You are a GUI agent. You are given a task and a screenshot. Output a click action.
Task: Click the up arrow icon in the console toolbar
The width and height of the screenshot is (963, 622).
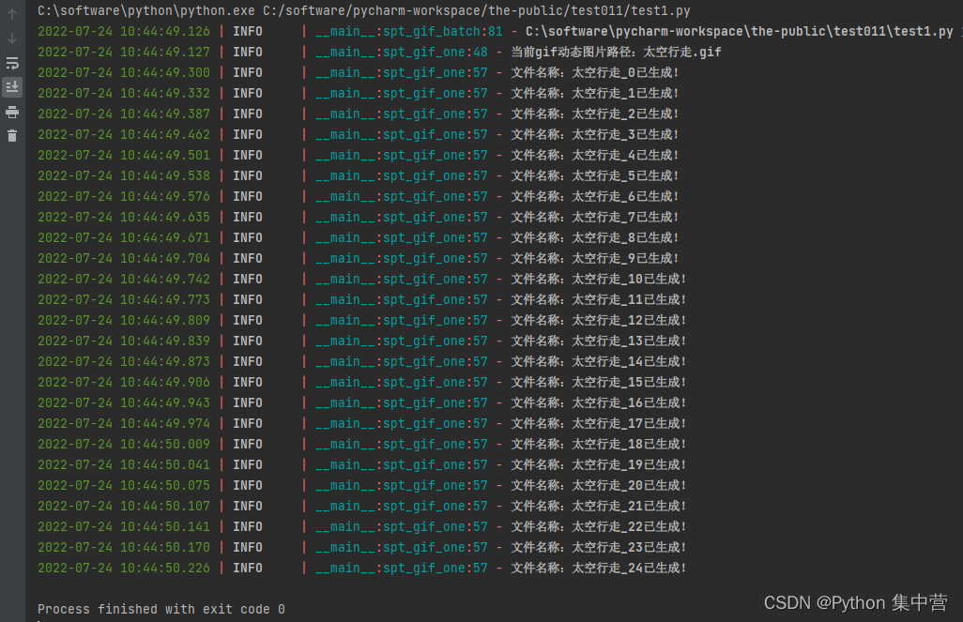[x=12, y=12]
